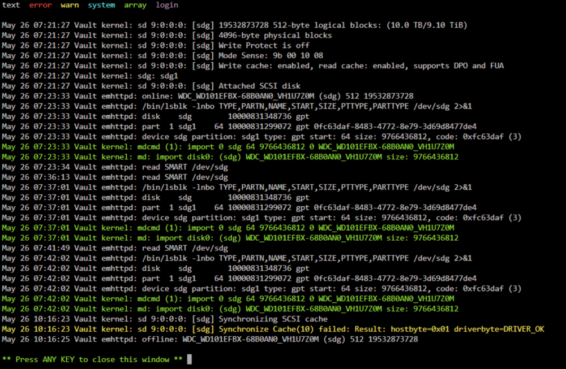
Task: Select the 07:23:33 lsblk command line
Action: pos(237,106)
